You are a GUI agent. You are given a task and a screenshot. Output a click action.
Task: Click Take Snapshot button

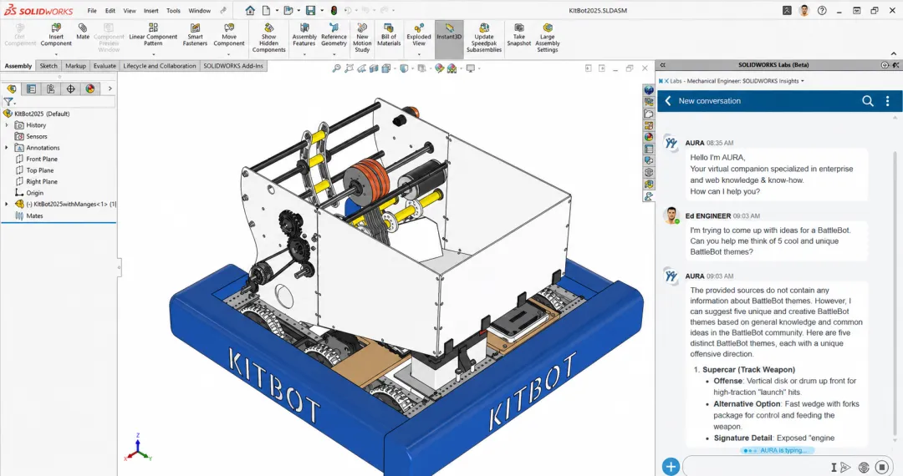tap(519, 36)
